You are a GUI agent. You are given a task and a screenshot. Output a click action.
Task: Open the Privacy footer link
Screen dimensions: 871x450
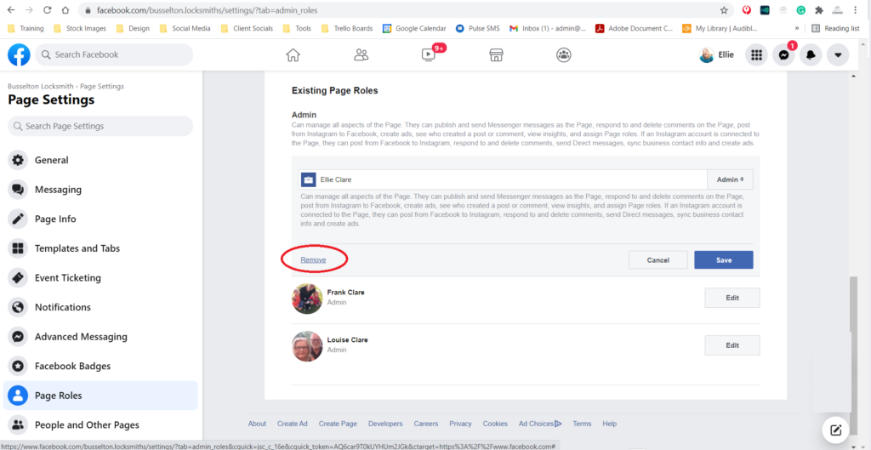pyautogui.click(x=460, y=424)
